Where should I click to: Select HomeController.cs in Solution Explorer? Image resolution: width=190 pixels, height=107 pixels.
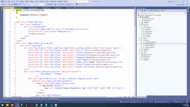(150, 45)
